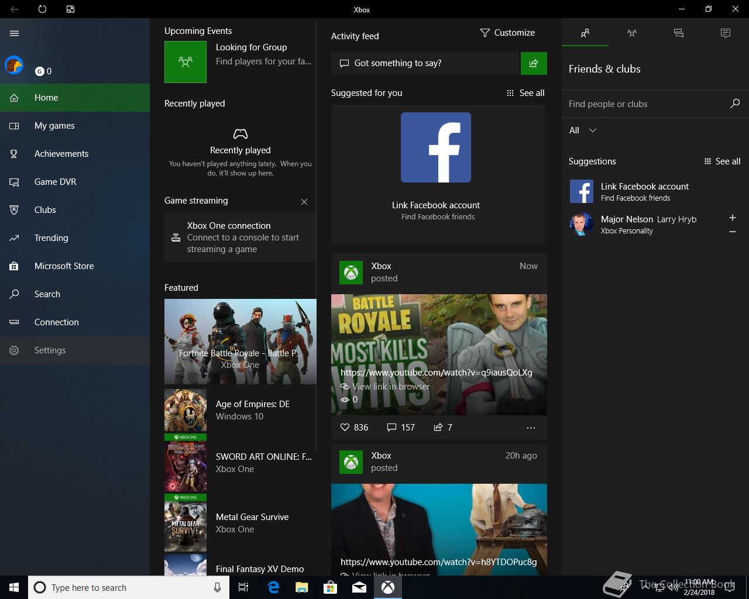Click large Facebook logo tile
This screenshot has height=599, width=749.
coord(436,147)
